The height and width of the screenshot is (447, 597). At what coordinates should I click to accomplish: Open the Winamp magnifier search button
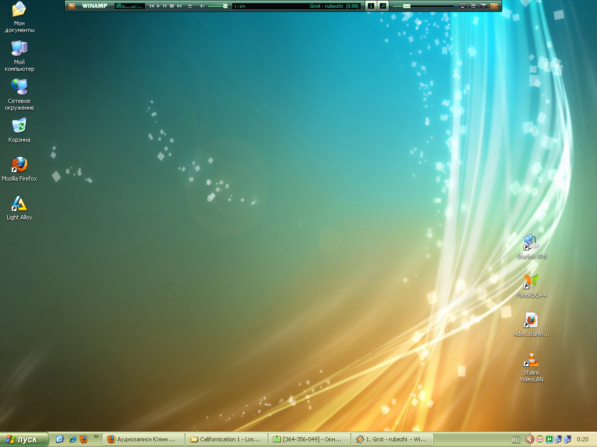click(383, 6)
